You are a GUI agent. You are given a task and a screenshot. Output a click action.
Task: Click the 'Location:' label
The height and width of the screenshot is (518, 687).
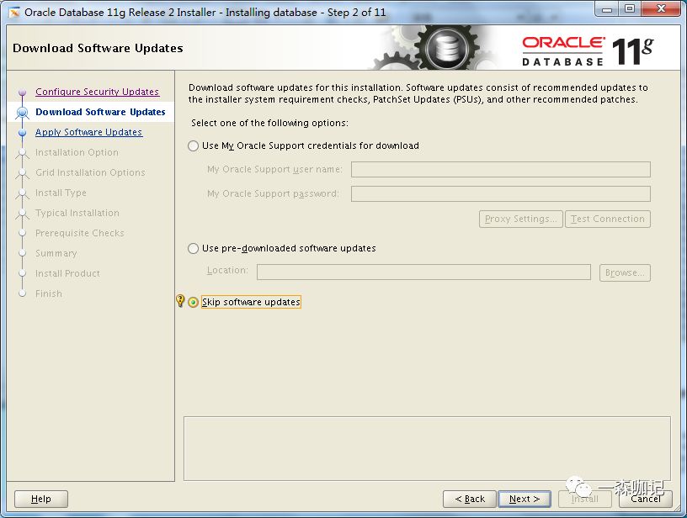227,271
